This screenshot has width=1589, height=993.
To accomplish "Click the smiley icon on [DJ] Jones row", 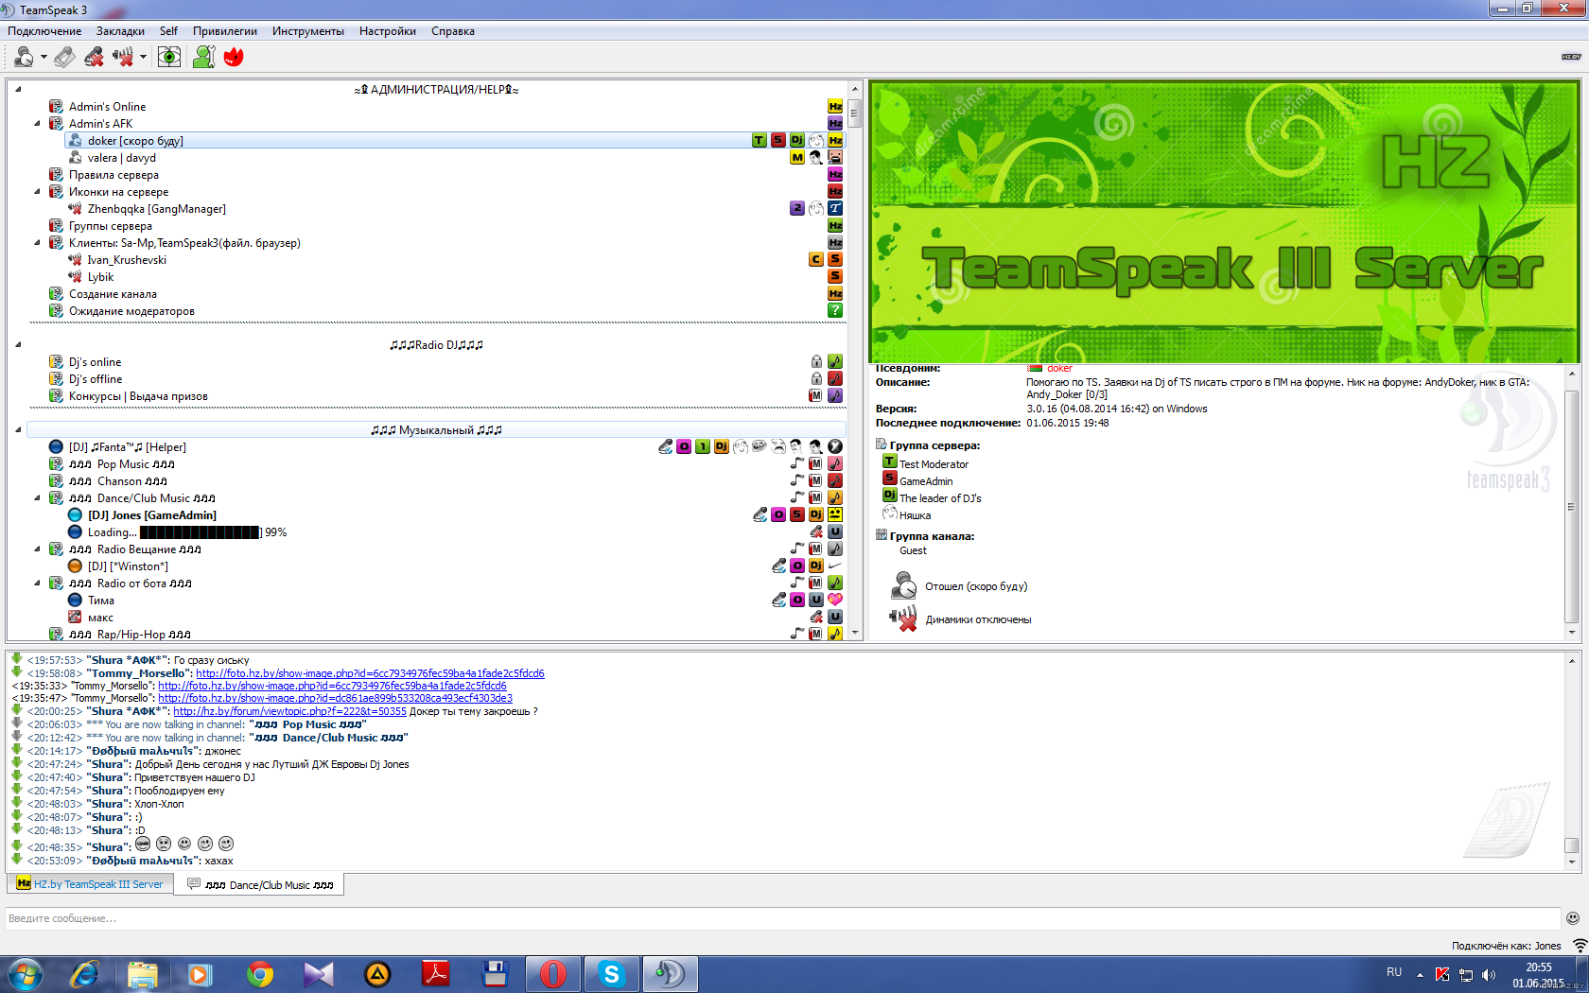I will (835, 515).
